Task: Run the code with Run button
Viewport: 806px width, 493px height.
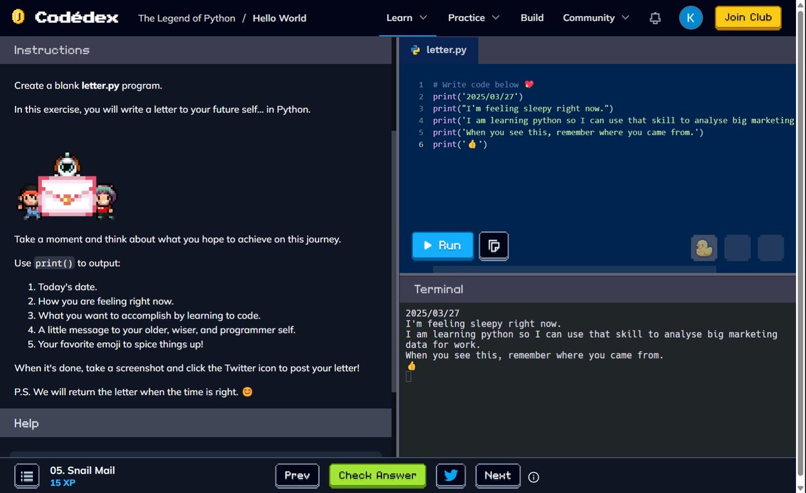Action: pyautogui.click(x=443, y=246)
